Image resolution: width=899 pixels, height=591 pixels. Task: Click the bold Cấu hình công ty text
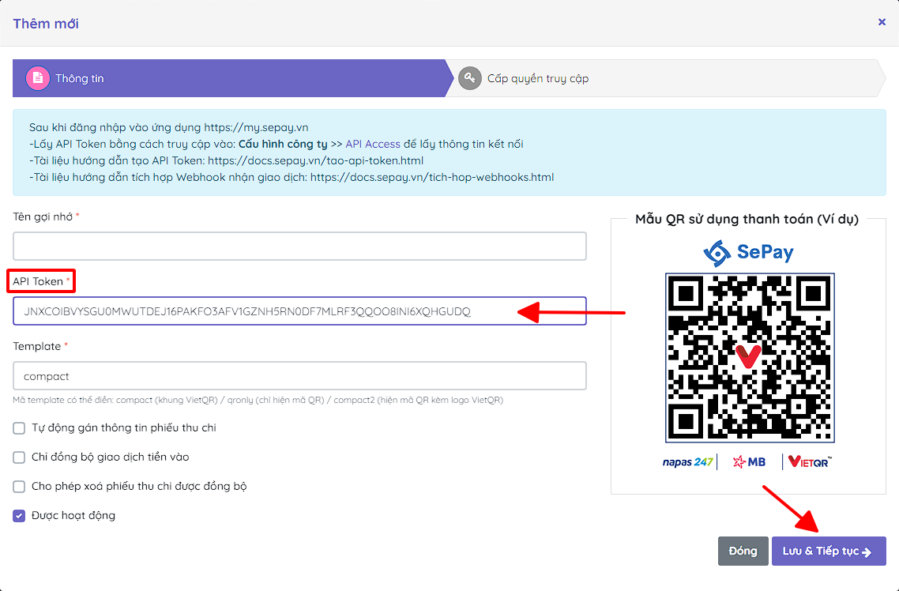click(284, 144)
